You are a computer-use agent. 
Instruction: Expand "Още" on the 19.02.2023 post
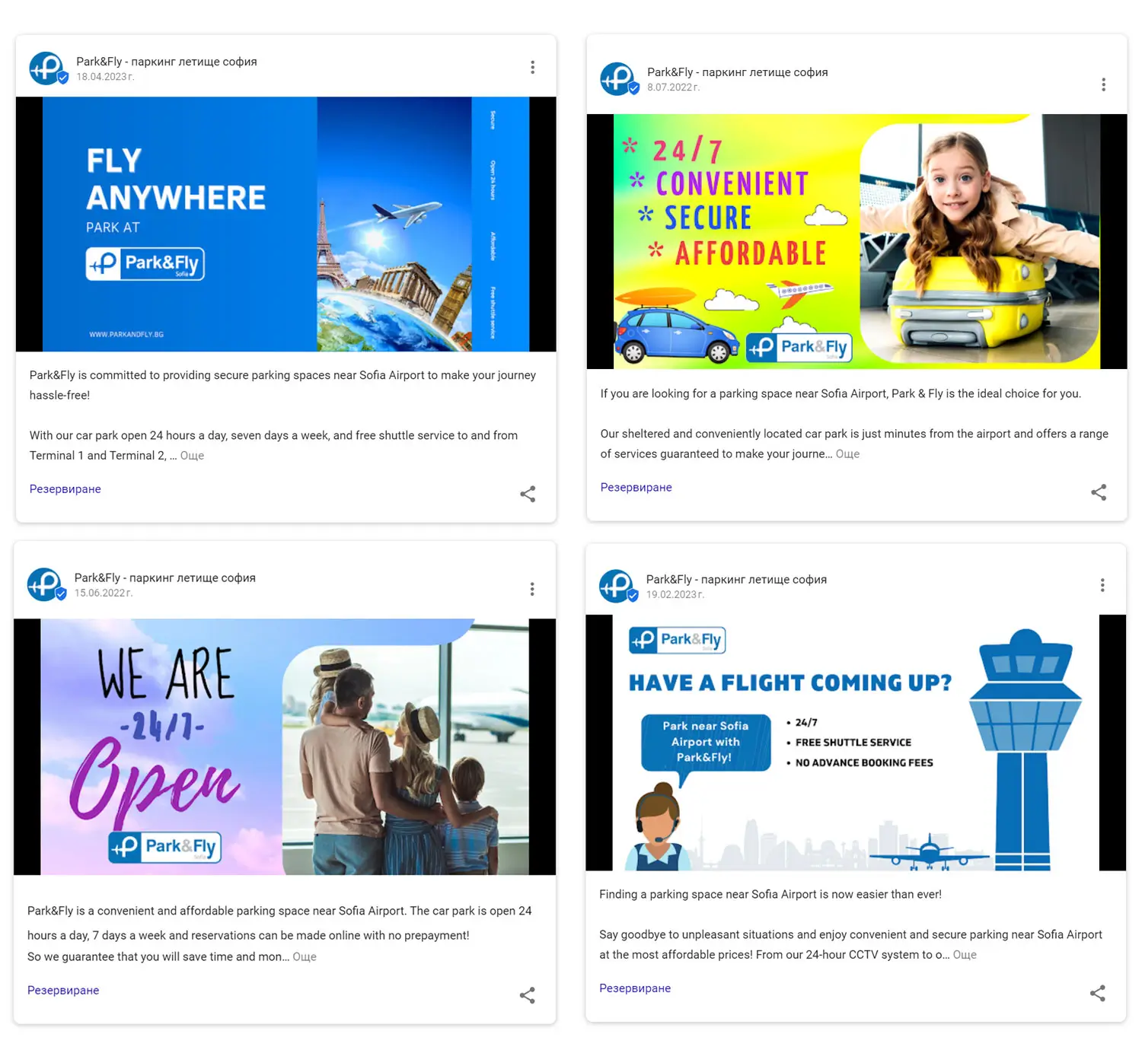964,954
